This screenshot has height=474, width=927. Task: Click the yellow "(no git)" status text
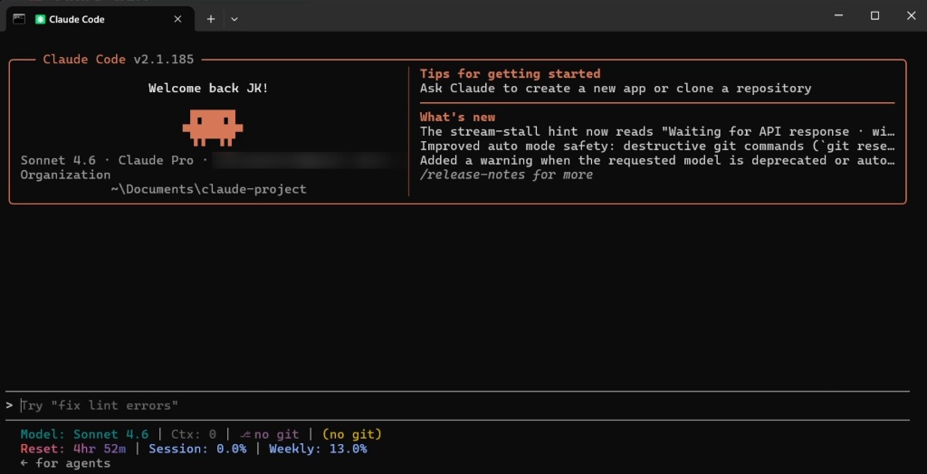tap(352, 434)
